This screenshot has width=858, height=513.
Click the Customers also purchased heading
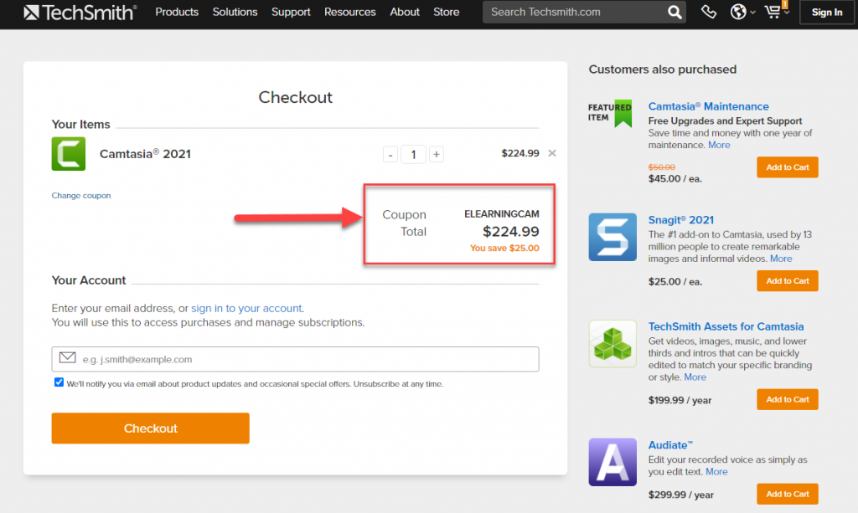(x=662, y=69)
